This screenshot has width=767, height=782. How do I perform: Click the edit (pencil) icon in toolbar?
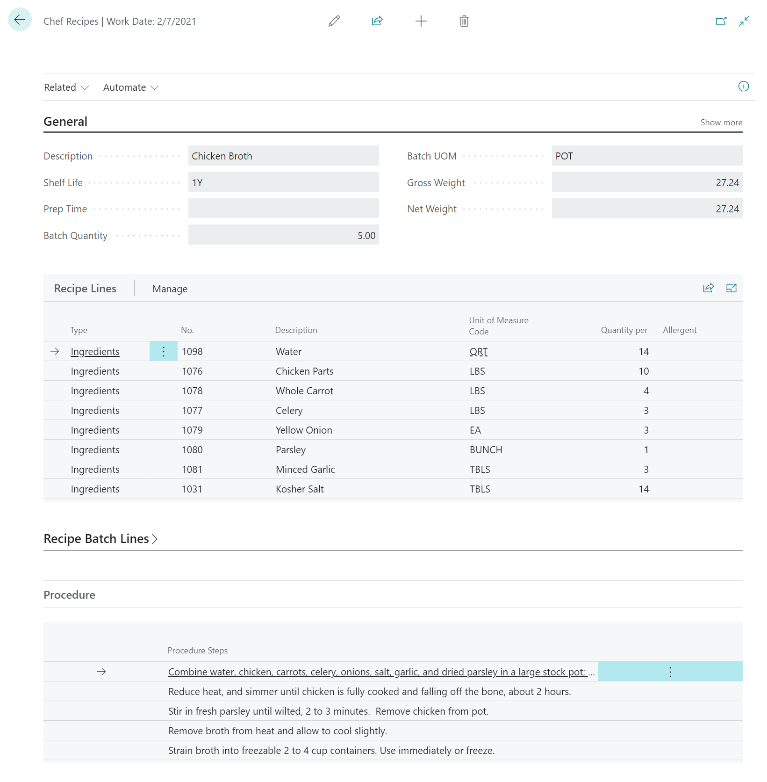[x=334, y=21]
